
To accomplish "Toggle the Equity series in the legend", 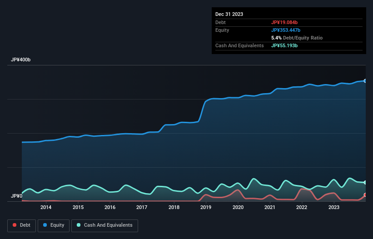I will [54, 225].
